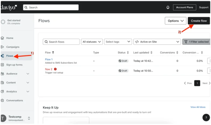This screenshot has width=211, height=125.
Task: Click the Prev pagination button
Action: (x=188, y=83)
